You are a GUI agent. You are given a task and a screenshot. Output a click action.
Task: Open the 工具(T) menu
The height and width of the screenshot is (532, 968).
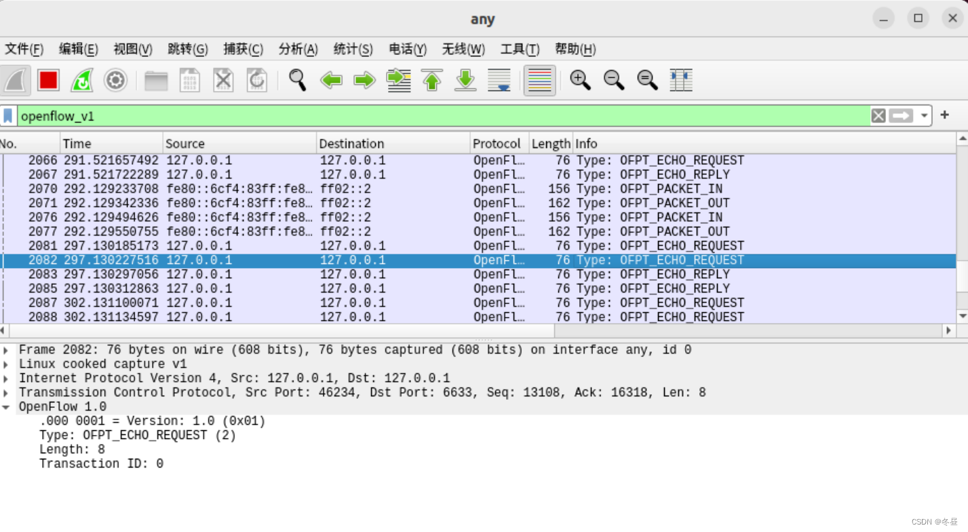520,49
